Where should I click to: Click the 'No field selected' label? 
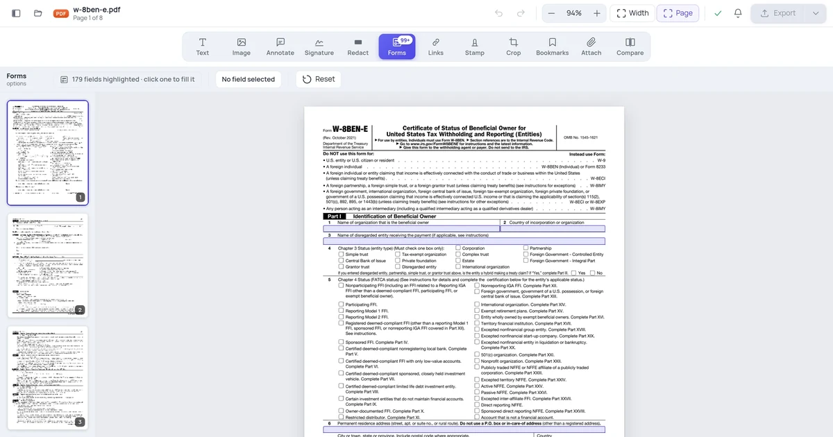(249, 79)
